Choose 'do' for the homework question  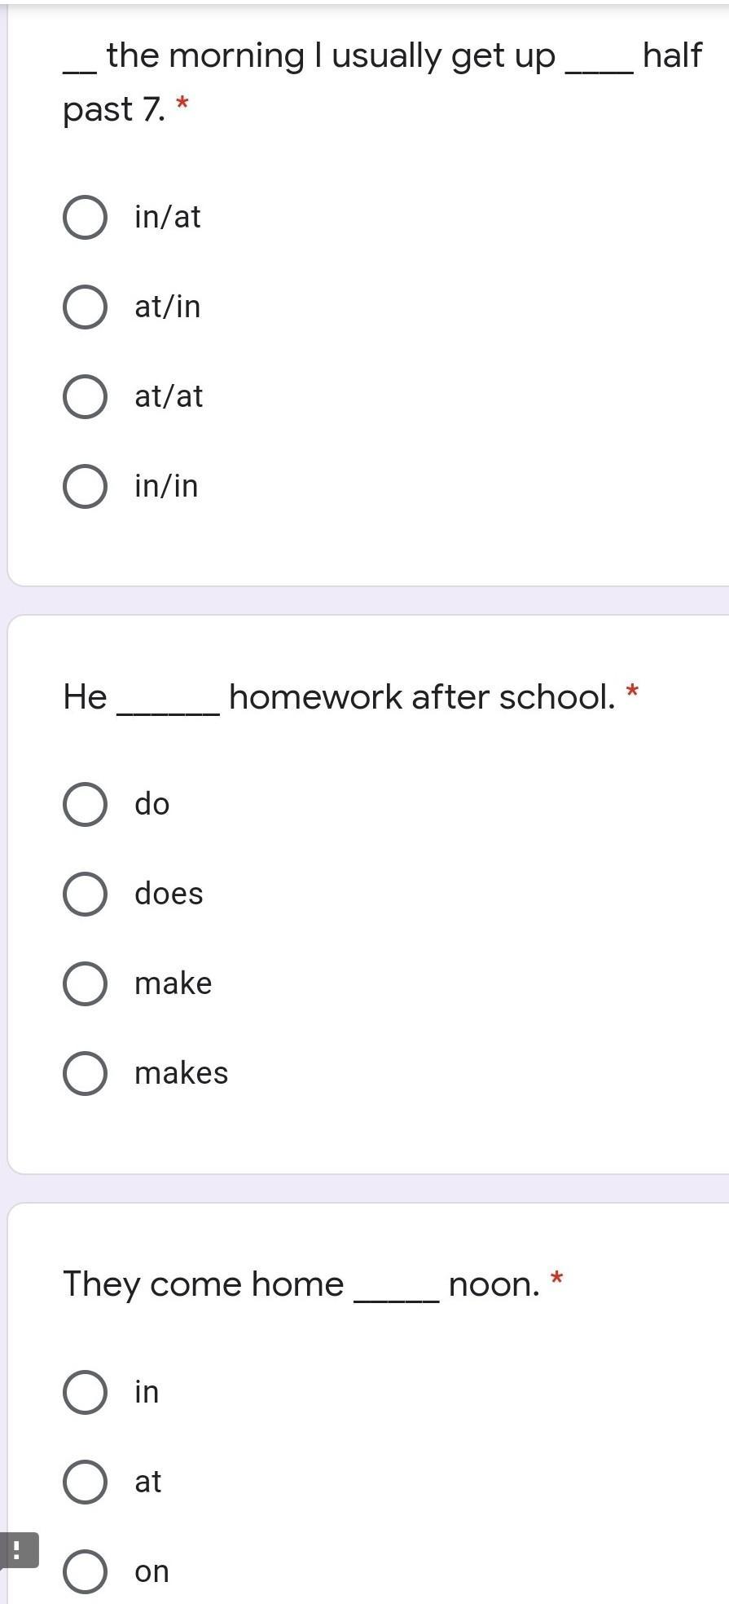pyautogui.click(x=85, y=805)
